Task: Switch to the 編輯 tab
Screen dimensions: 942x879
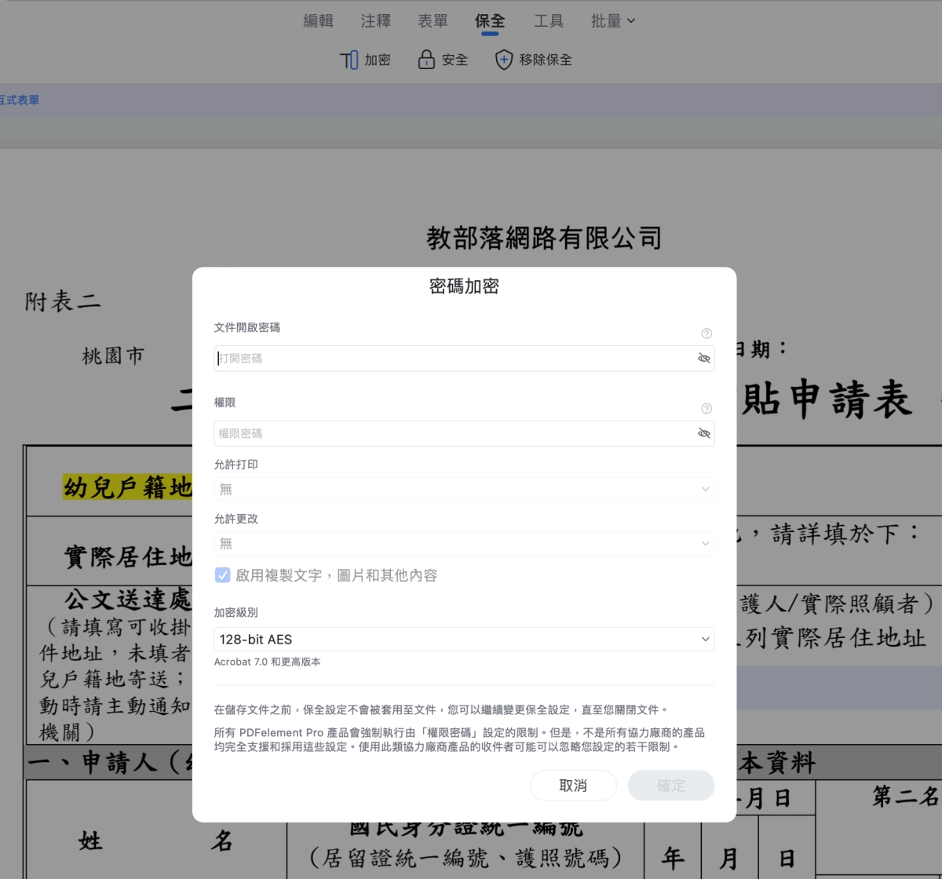Action: coord(318,21)
